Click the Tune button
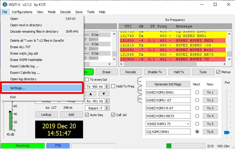235x149 pixels. coord(203,72)
